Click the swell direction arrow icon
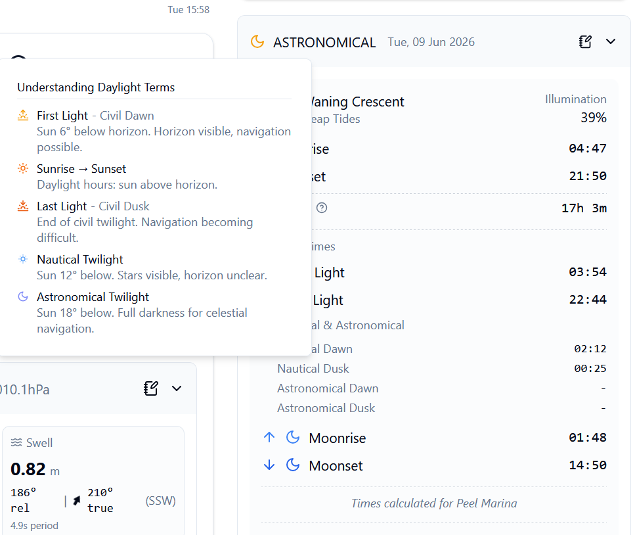Image resolution: width=635 pixels, height=535 pixels. tap(77, 501)
